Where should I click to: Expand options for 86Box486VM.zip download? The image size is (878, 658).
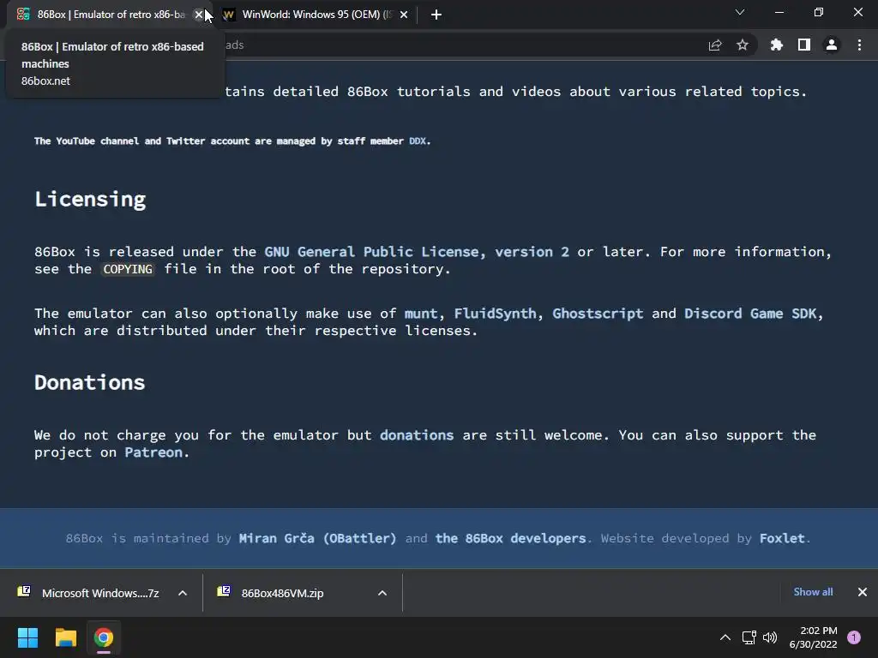[x=382, y=593]
